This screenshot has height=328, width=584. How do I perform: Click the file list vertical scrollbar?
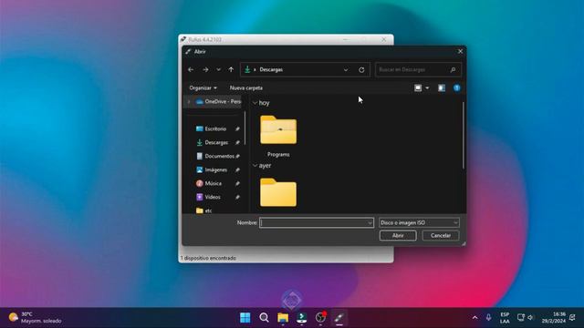pos(464,136)
